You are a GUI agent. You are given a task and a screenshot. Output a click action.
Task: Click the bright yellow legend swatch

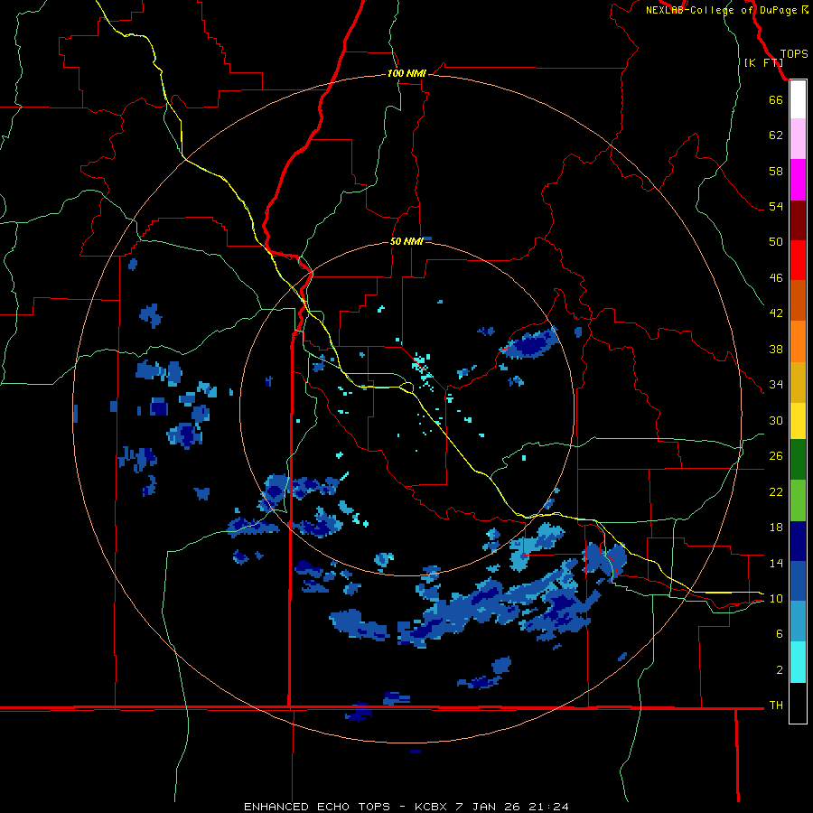click(798, 421)
